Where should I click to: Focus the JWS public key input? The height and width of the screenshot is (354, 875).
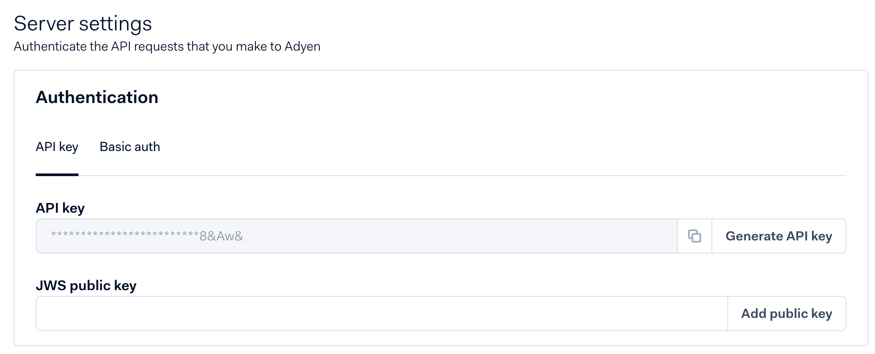pos(381,313)
